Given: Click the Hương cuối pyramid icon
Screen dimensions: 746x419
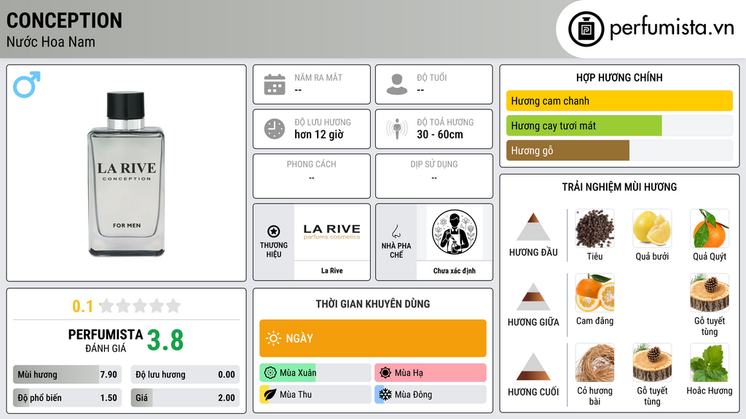Looking at the screenshot, I should [533, 367].
